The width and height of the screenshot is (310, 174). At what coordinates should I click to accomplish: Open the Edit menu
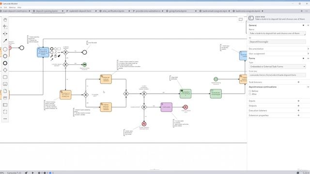click(x=5, y=8)
